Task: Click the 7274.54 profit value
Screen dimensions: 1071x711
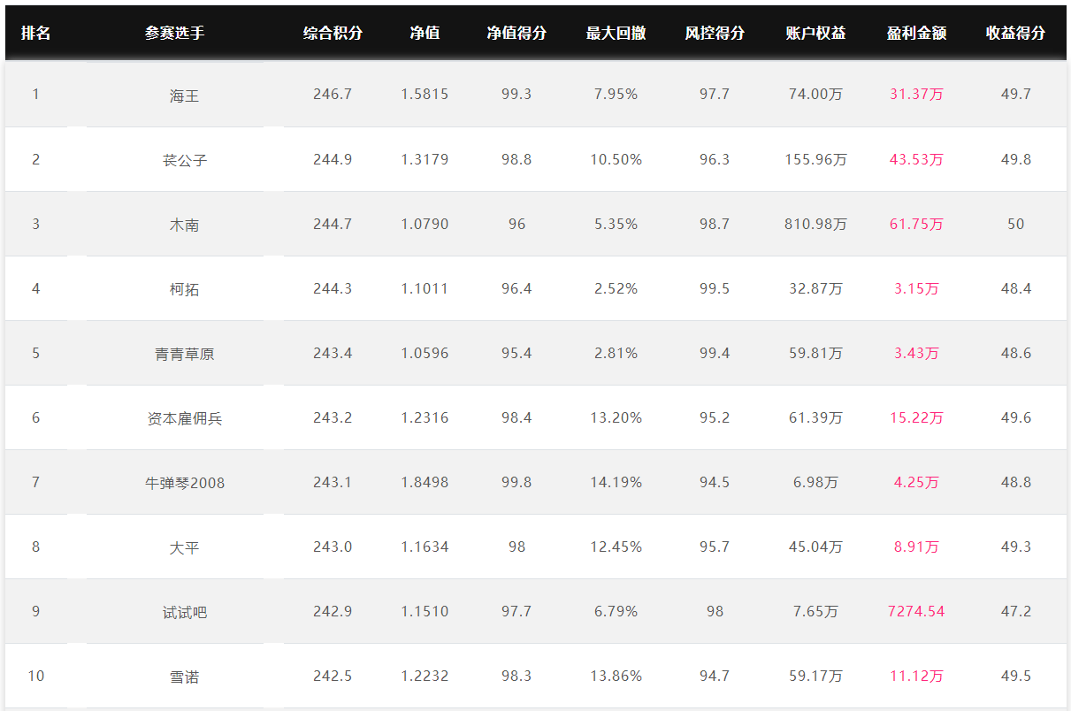Action: tap(916, 611)
